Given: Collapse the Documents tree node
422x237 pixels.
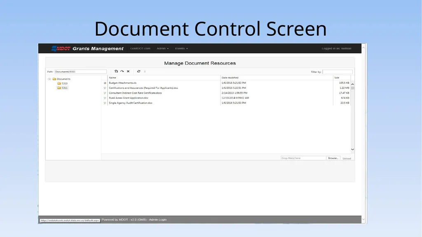Looking at the screenshot, I should tap(49, 79).
